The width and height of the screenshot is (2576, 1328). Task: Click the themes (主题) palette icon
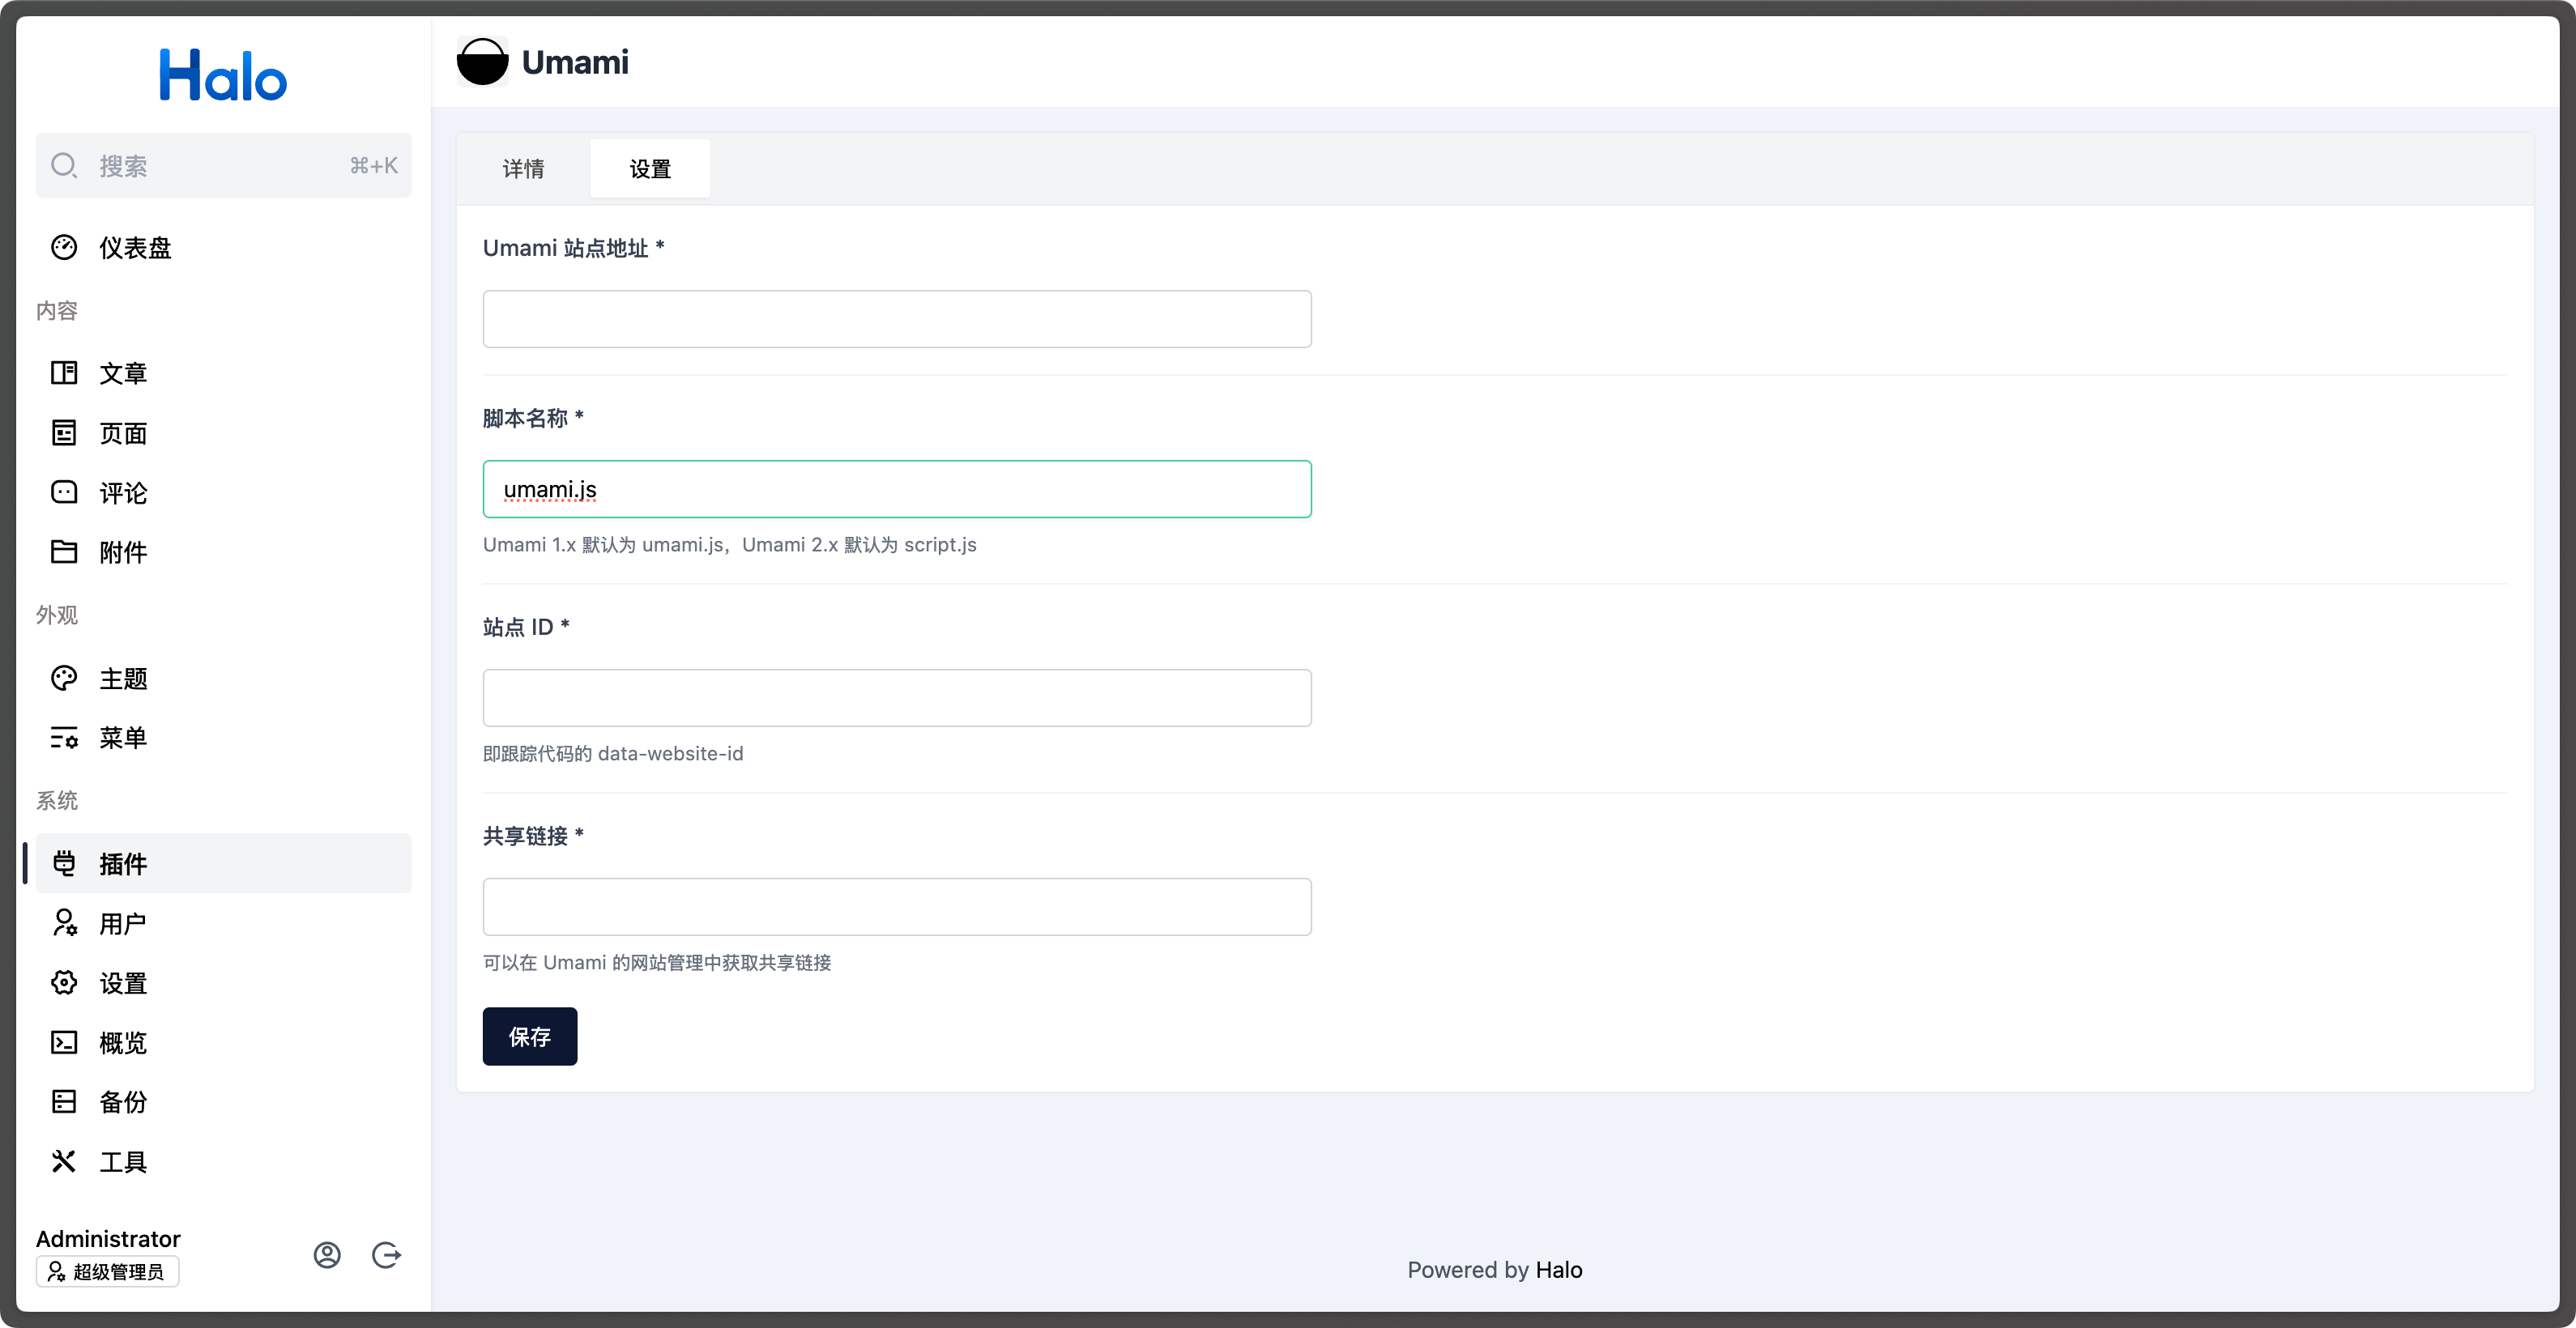pos(64,679)
